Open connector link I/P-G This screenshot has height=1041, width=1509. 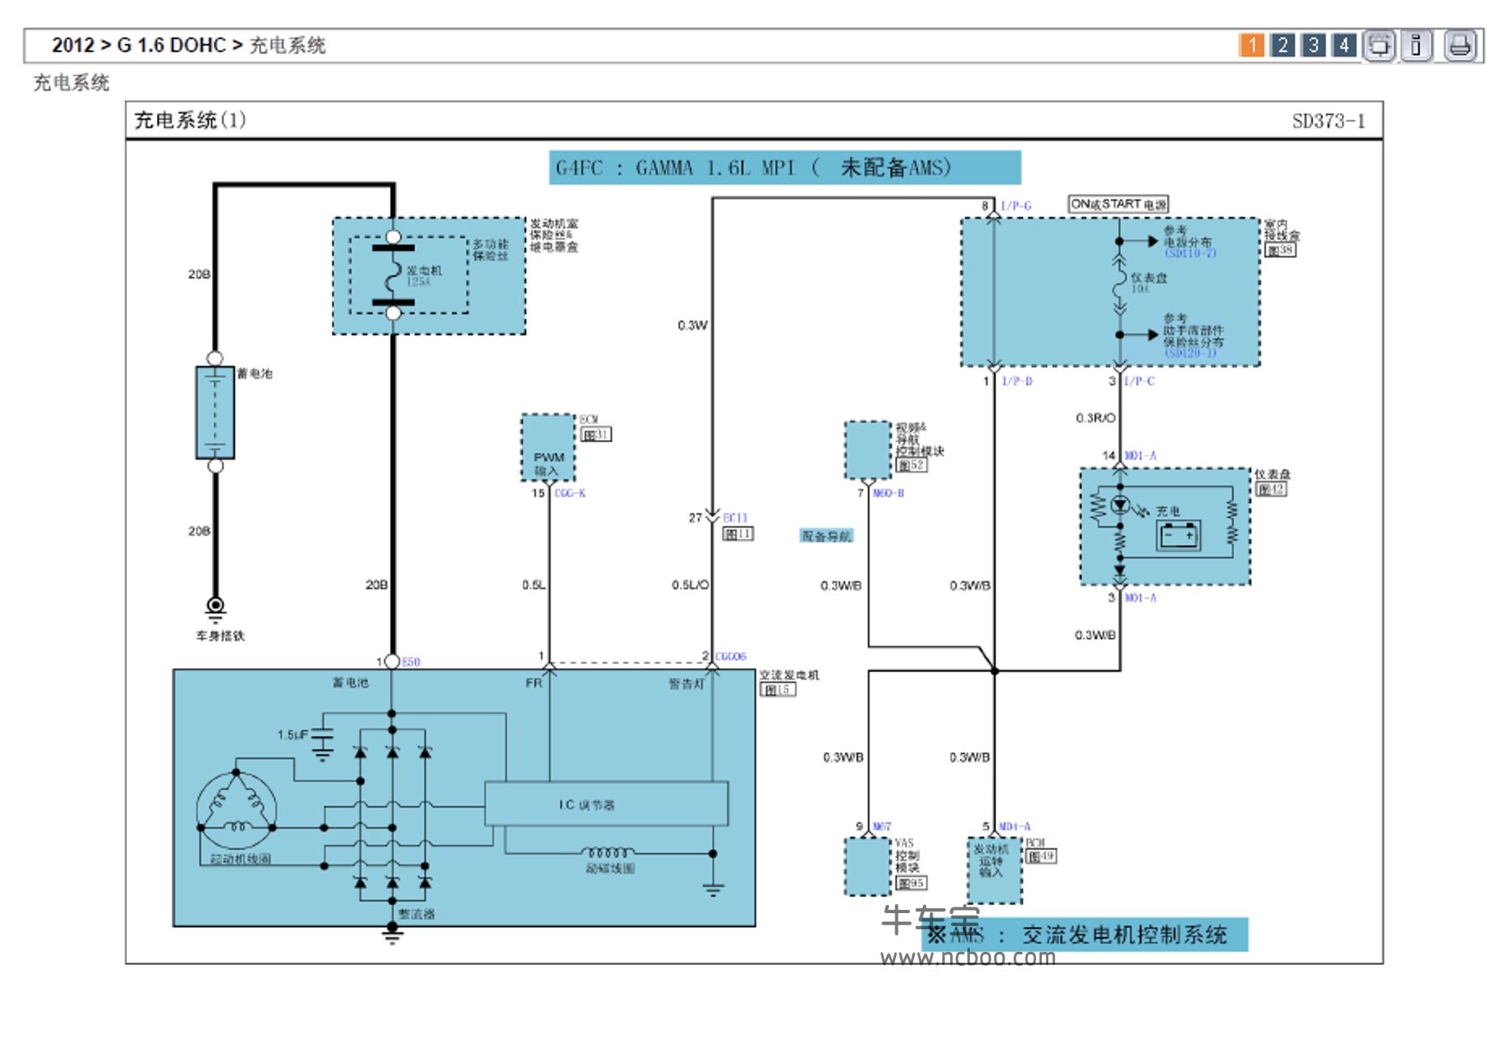point(1016,206)
